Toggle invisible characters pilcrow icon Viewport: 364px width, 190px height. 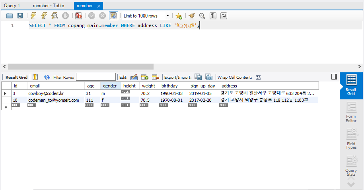tap(213, 16)
